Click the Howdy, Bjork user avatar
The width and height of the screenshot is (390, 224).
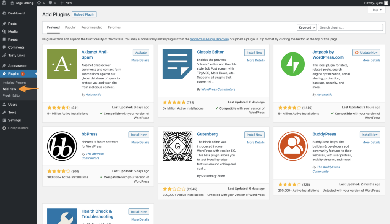[x=386, y=3]
